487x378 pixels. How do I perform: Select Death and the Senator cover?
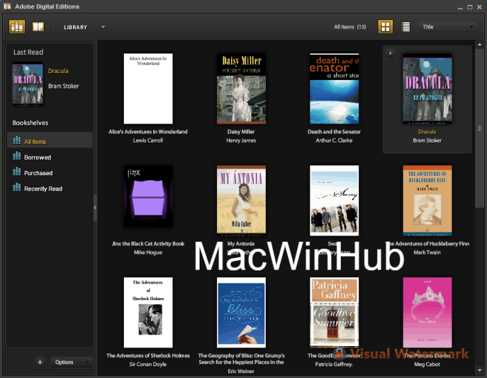pos(334,89)
